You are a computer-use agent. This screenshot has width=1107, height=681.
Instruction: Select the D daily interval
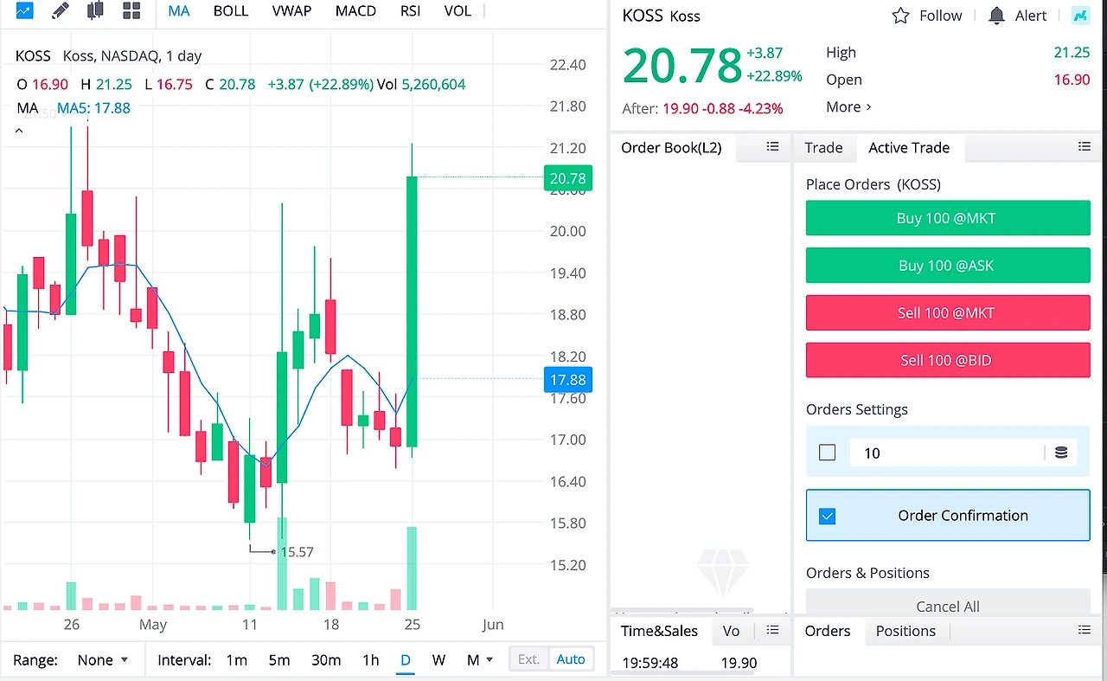click(406, 660)
